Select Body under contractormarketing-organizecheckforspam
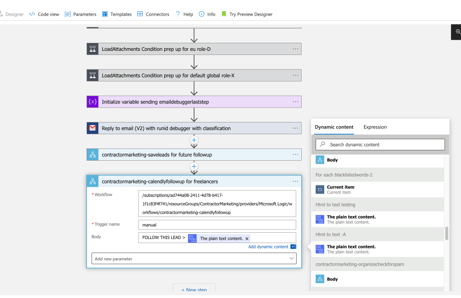This screenshot has width=461, height=298. point(378,279)
